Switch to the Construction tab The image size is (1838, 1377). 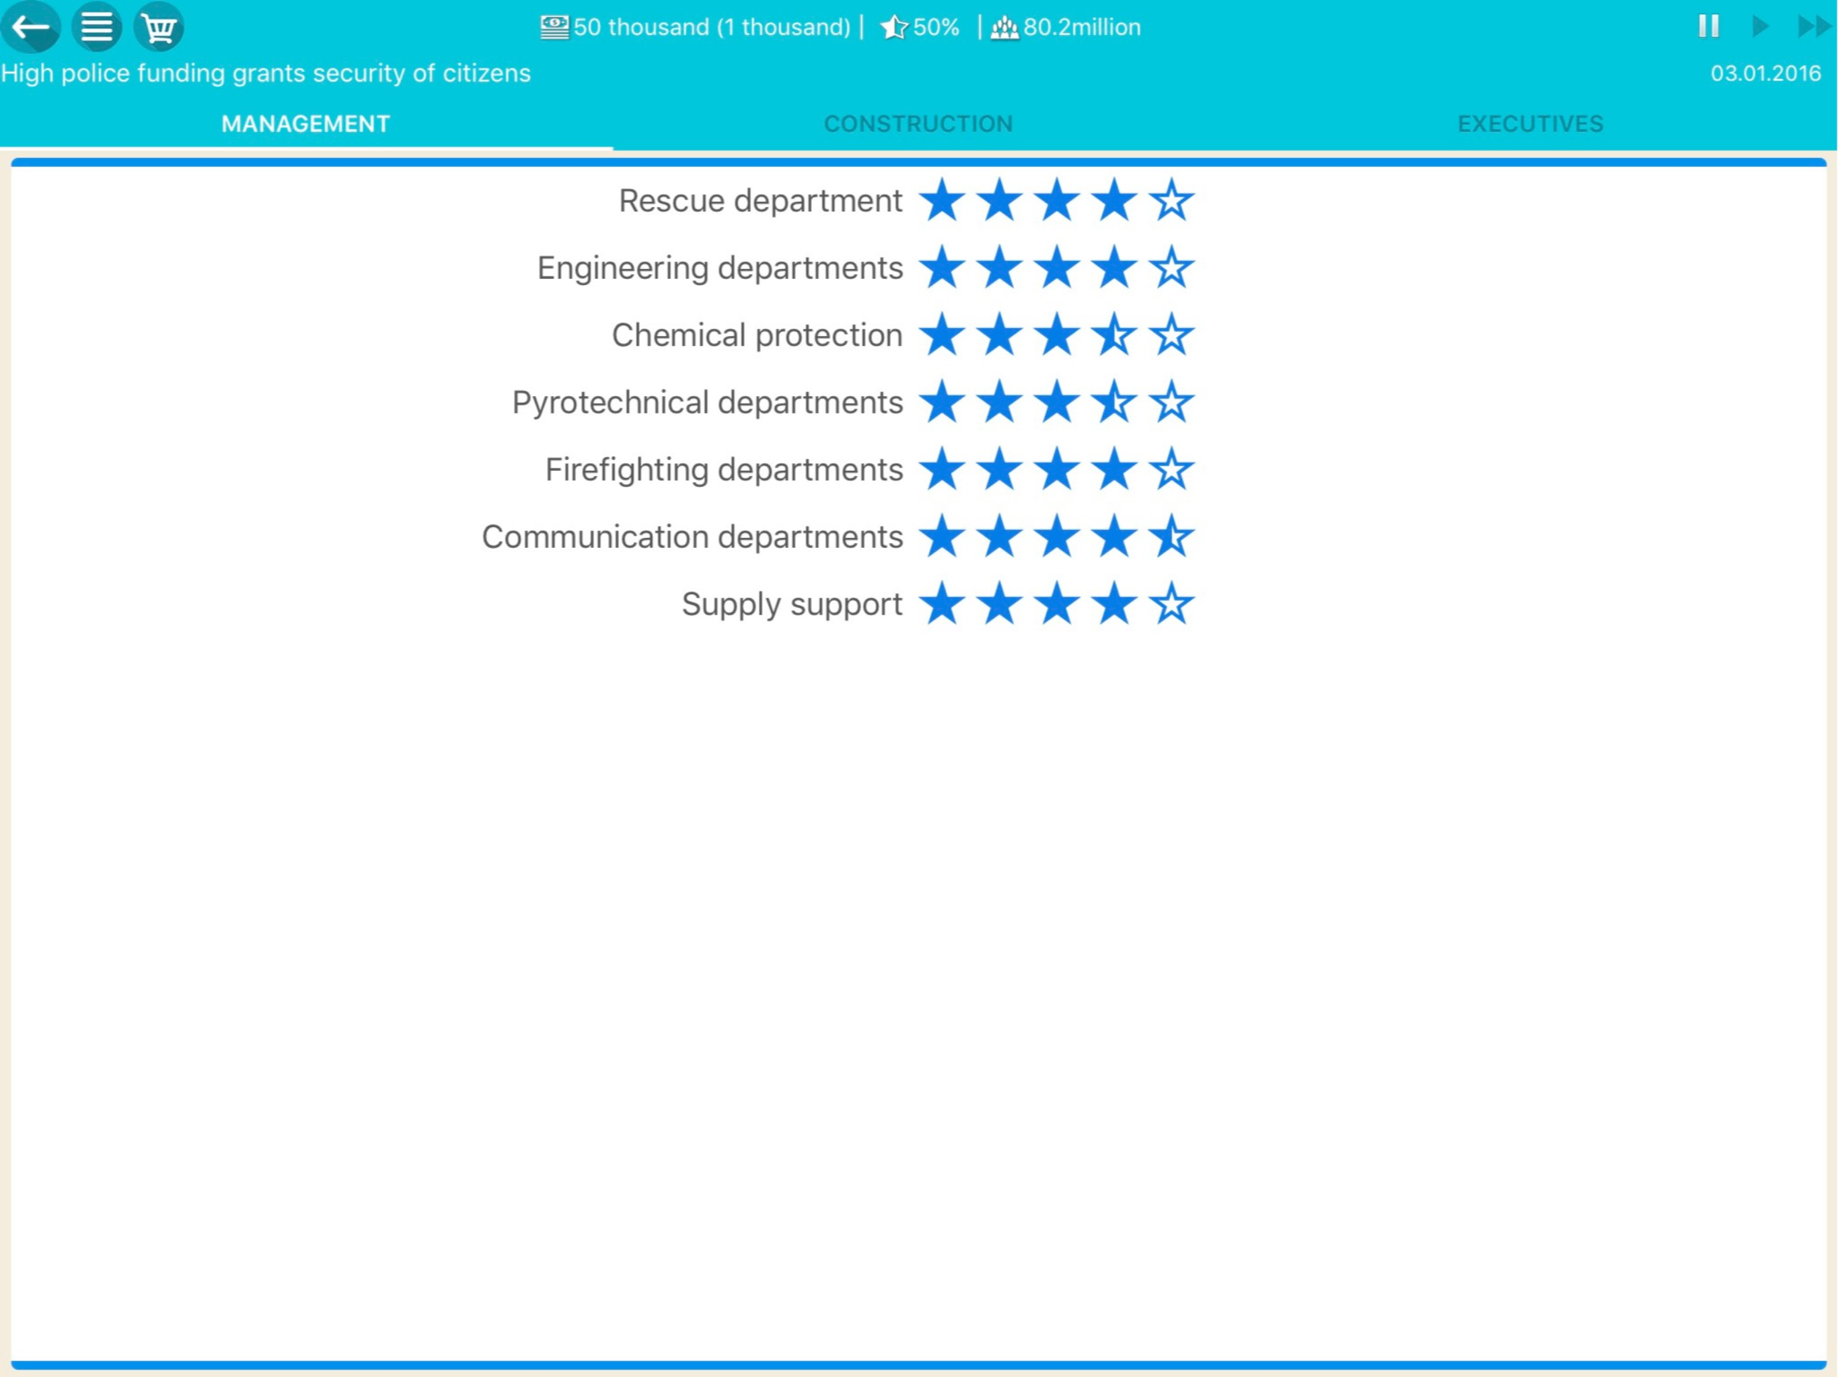pyautogui.click(x=918, y=124)
